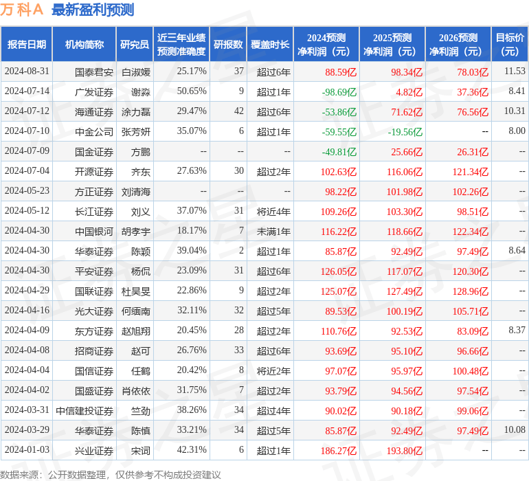Click analyst name 白淑媛

pos(136,72)
